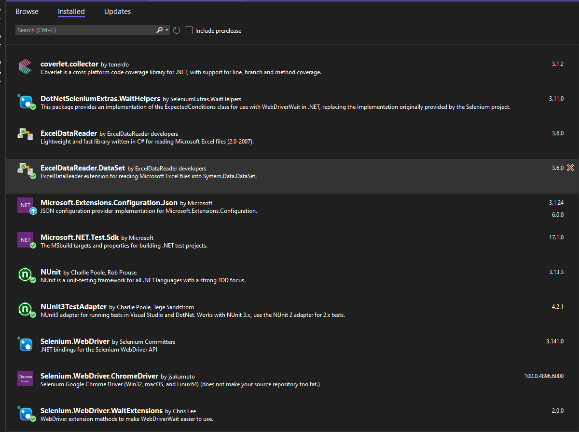Screen dimensions: 579x432
Task: Click version 100.0.4896.6000 of ChromeDriver
Action: 544,376
